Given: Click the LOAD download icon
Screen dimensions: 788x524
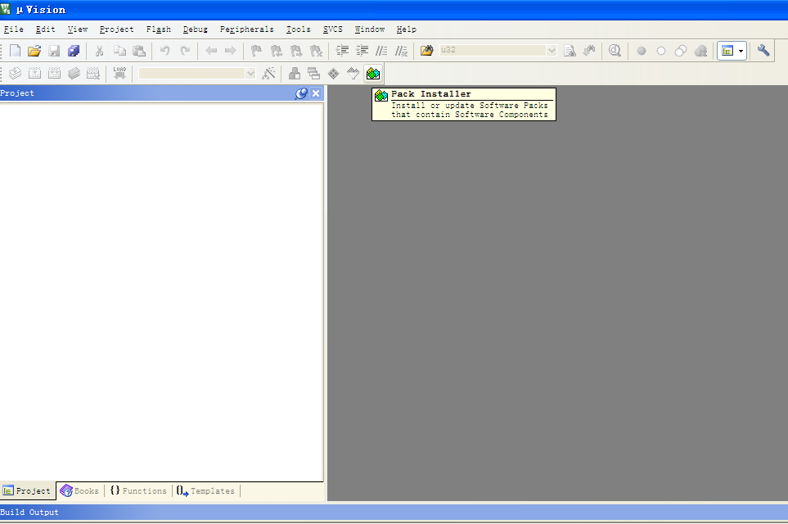Looking at the screenshot, I should pyautogui.click(x=119, y=74).
